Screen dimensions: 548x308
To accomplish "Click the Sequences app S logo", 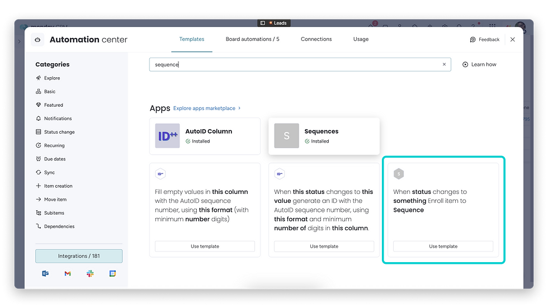I will pyautogui.click(x=286, y=136).
